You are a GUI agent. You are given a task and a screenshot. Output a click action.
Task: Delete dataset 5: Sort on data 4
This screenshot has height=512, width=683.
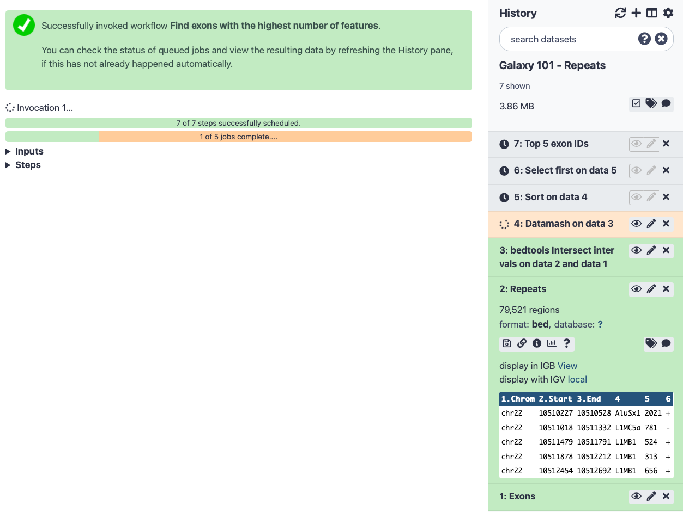coord(666,197)
